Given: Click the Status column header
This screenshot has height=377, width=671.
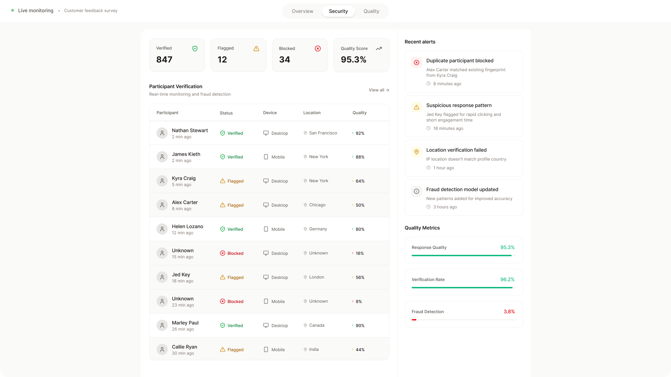Looking at the screenshot, I should pos(226,113).
